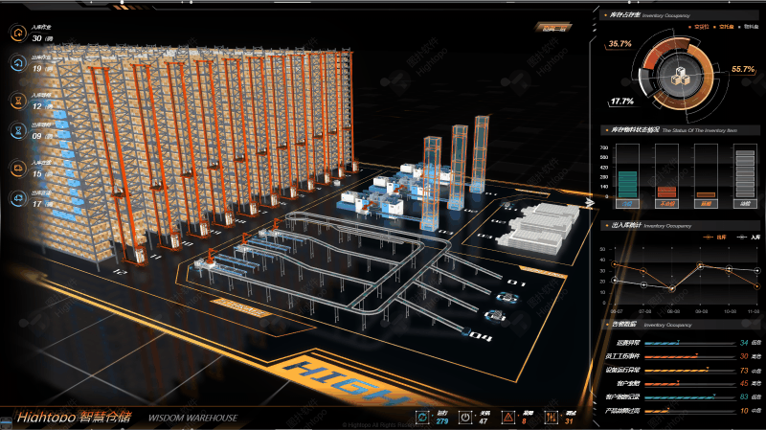
Task: Toggle the orange outbound series in line chart legend
Action: (710, 235)
